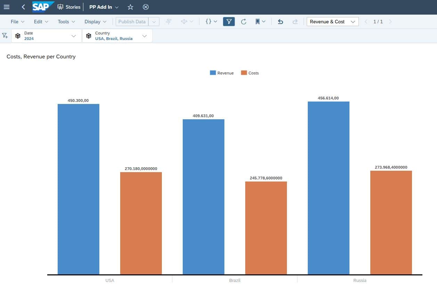Click the undo arrow icon

coord(280,22)
